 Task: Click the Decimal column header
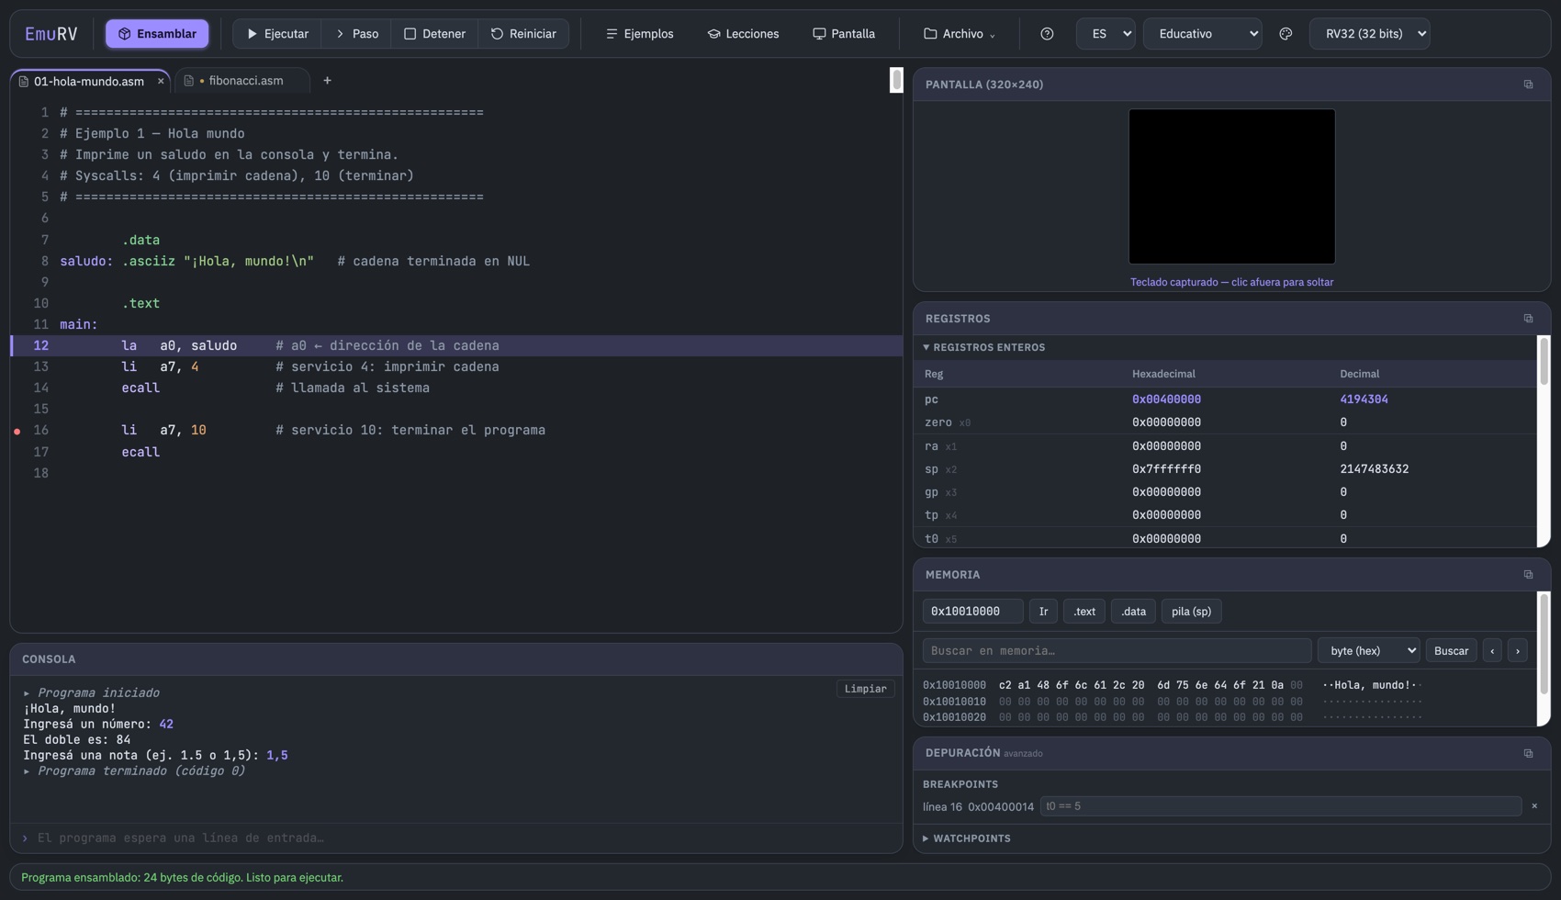pos(1359,375)
